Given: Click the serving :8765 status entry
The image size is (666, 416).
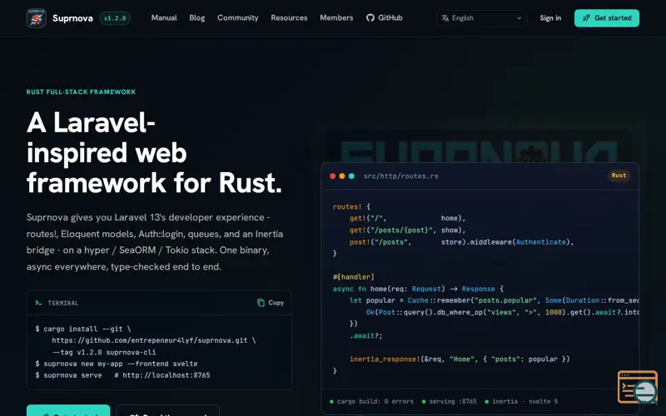Looking at the screenshot, I should tap(449, 401).
